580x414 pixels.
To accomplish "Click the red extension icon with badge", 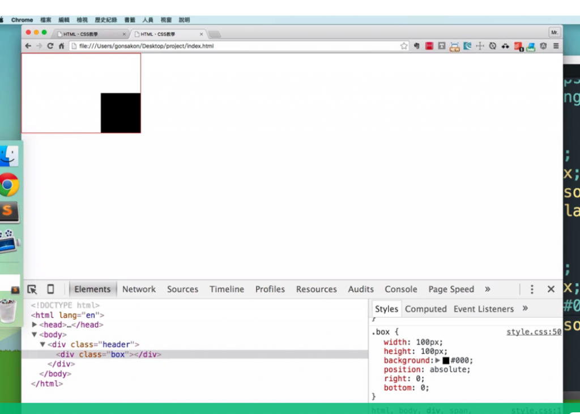I will pyautogui.click(x=518, y=46).
